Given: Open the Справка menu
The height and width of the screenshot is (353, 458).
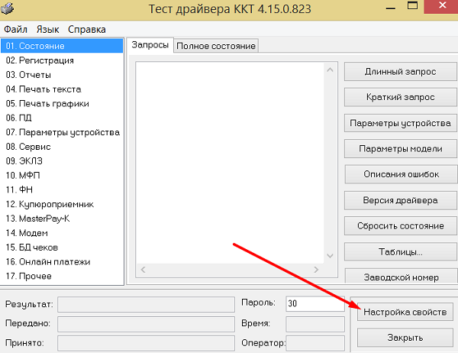Looking at the screenshot, I should point(87,30).
